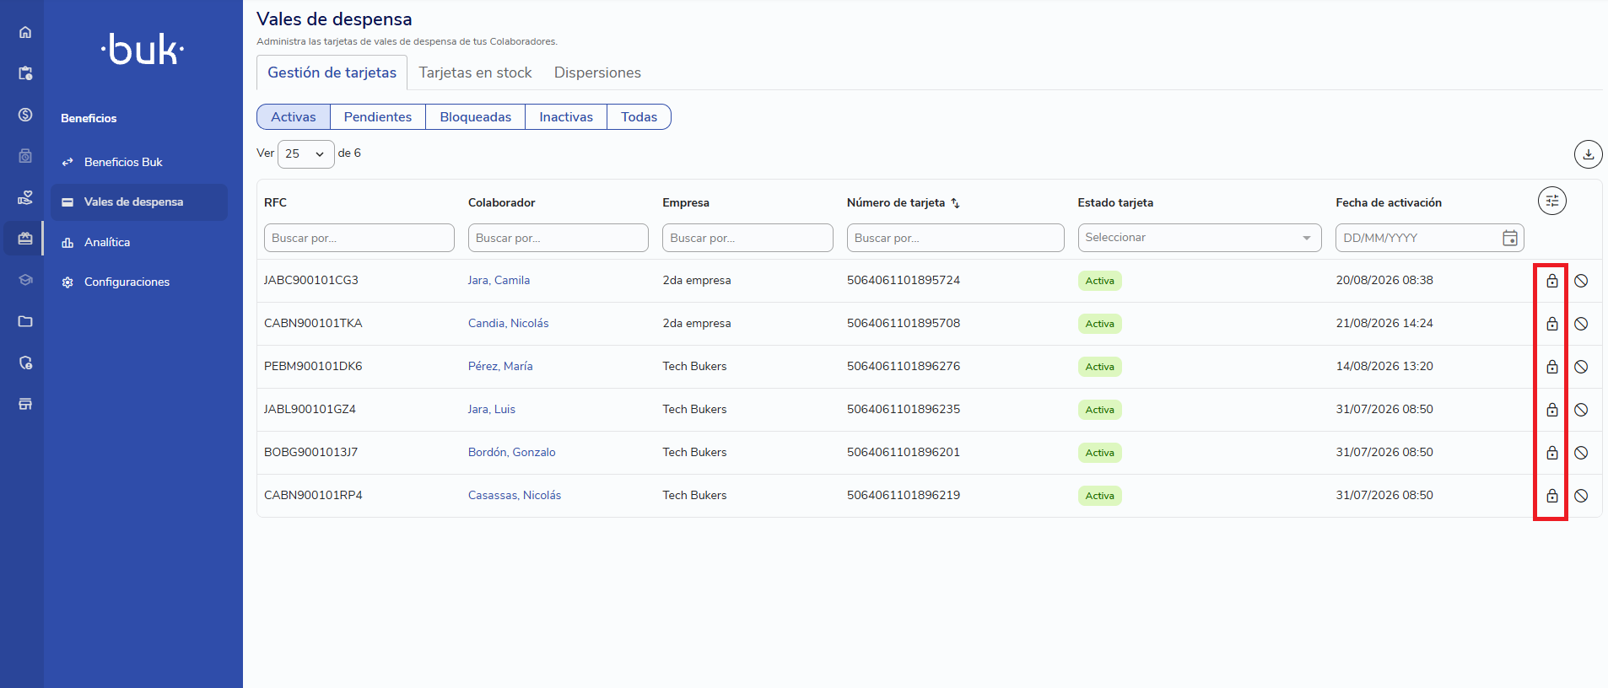Screen dimensions: 1608x688
Task: Lock card of Candia, Nicolás
Action: pos(1551,324)
